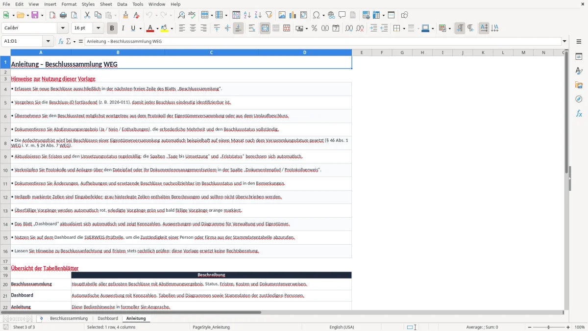Click zoom percentage 100%
The height and width of the screenshot is (331, 588).
click(x=580, y=327)
